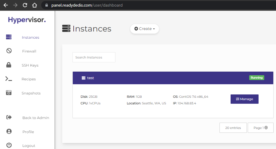Open Recipes from the sidebar menu

coord(29,79)
